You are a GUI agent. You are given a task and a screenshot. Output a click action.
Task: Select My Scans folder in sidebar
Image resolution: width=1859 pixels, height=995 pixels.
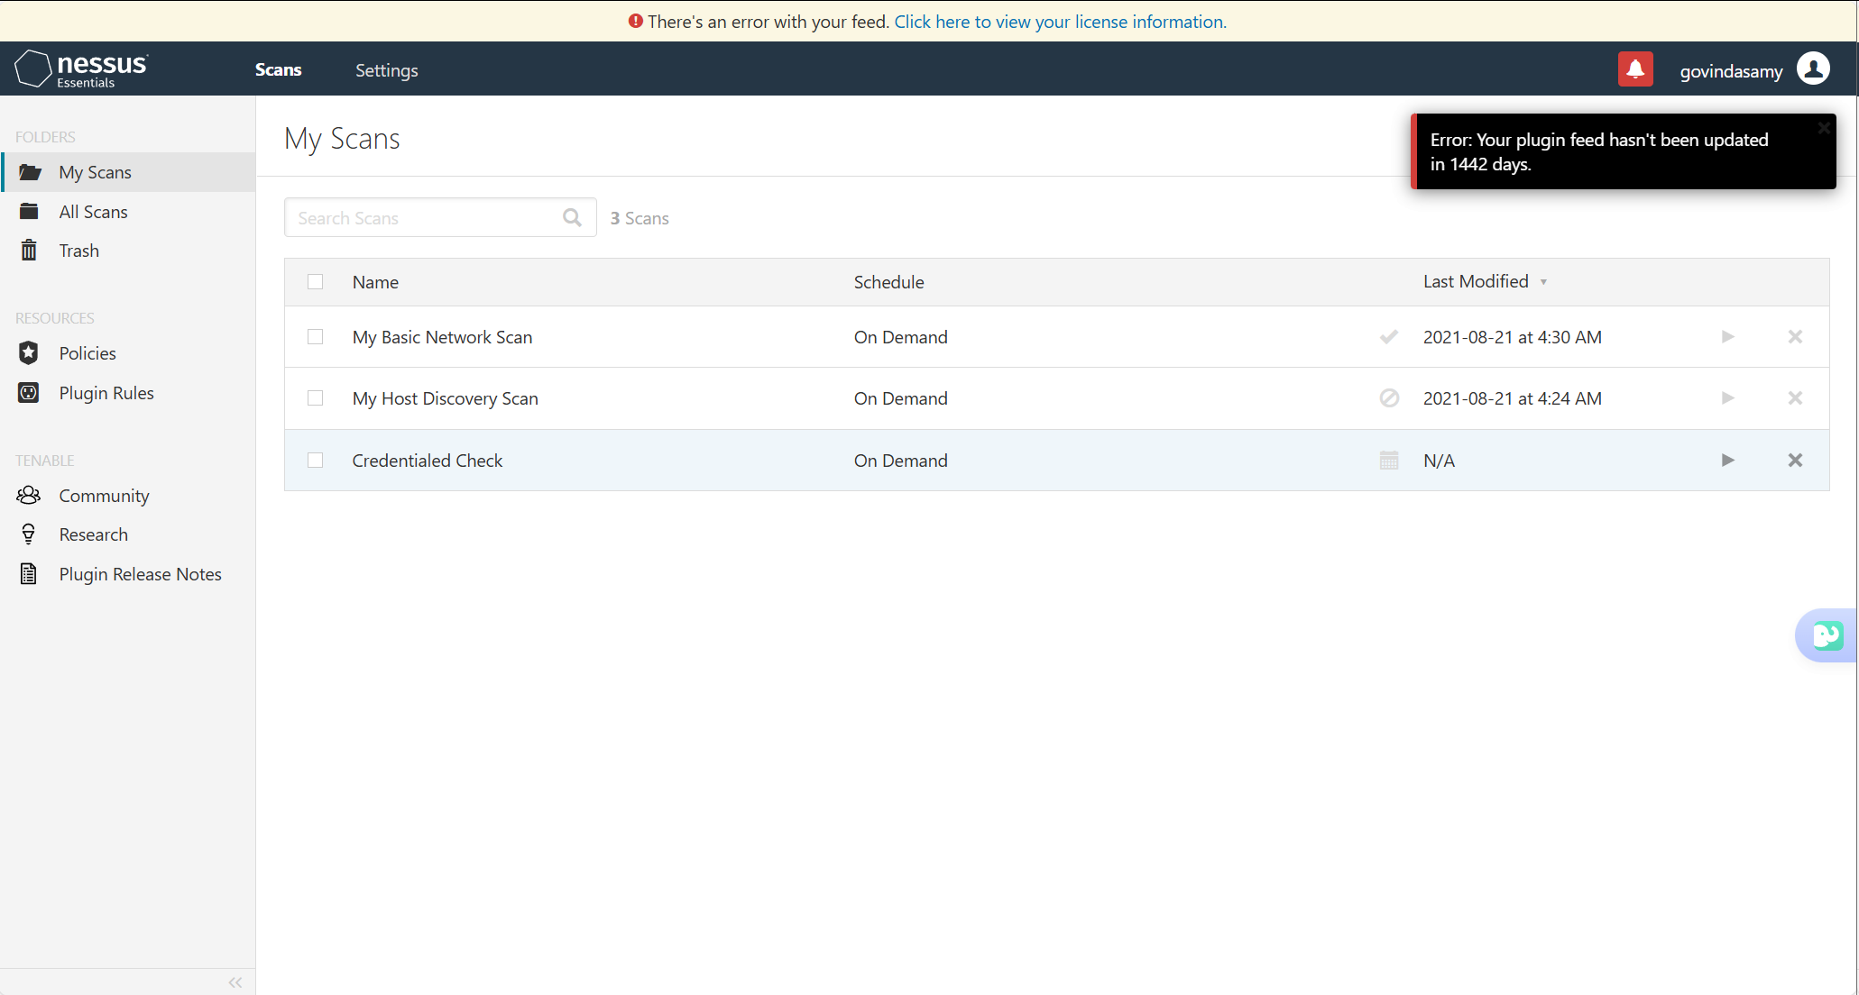128,172
